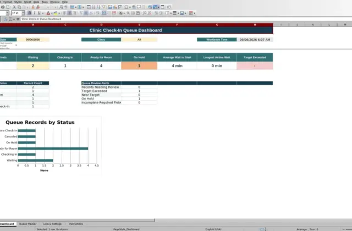
Task: Open the Styles menu
Action: [18, 2]
